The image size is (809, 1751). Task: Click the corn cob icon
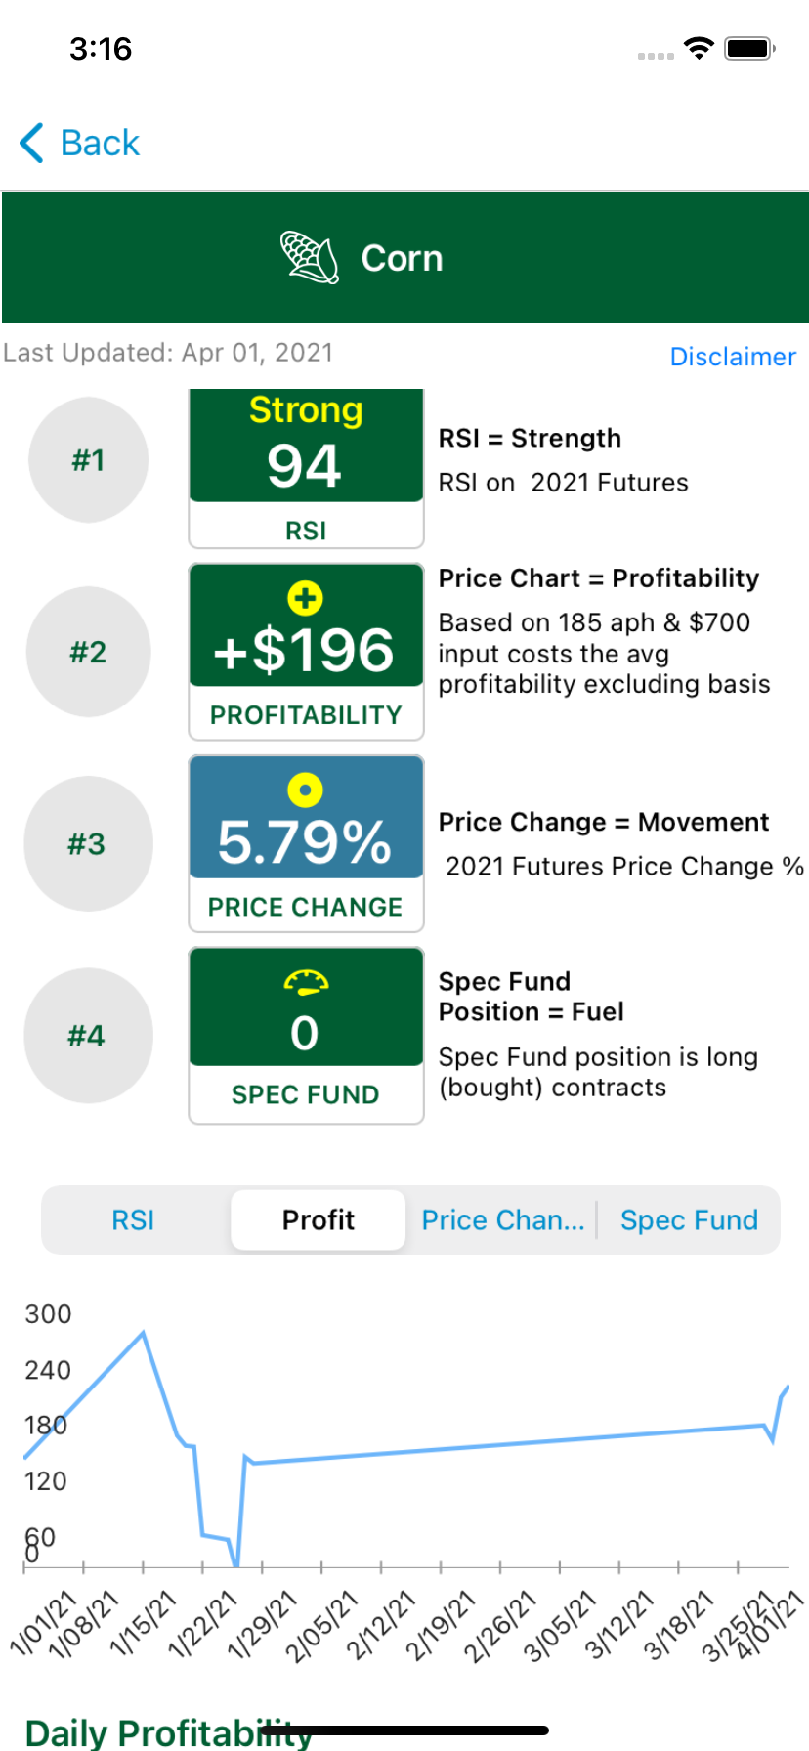309,258
